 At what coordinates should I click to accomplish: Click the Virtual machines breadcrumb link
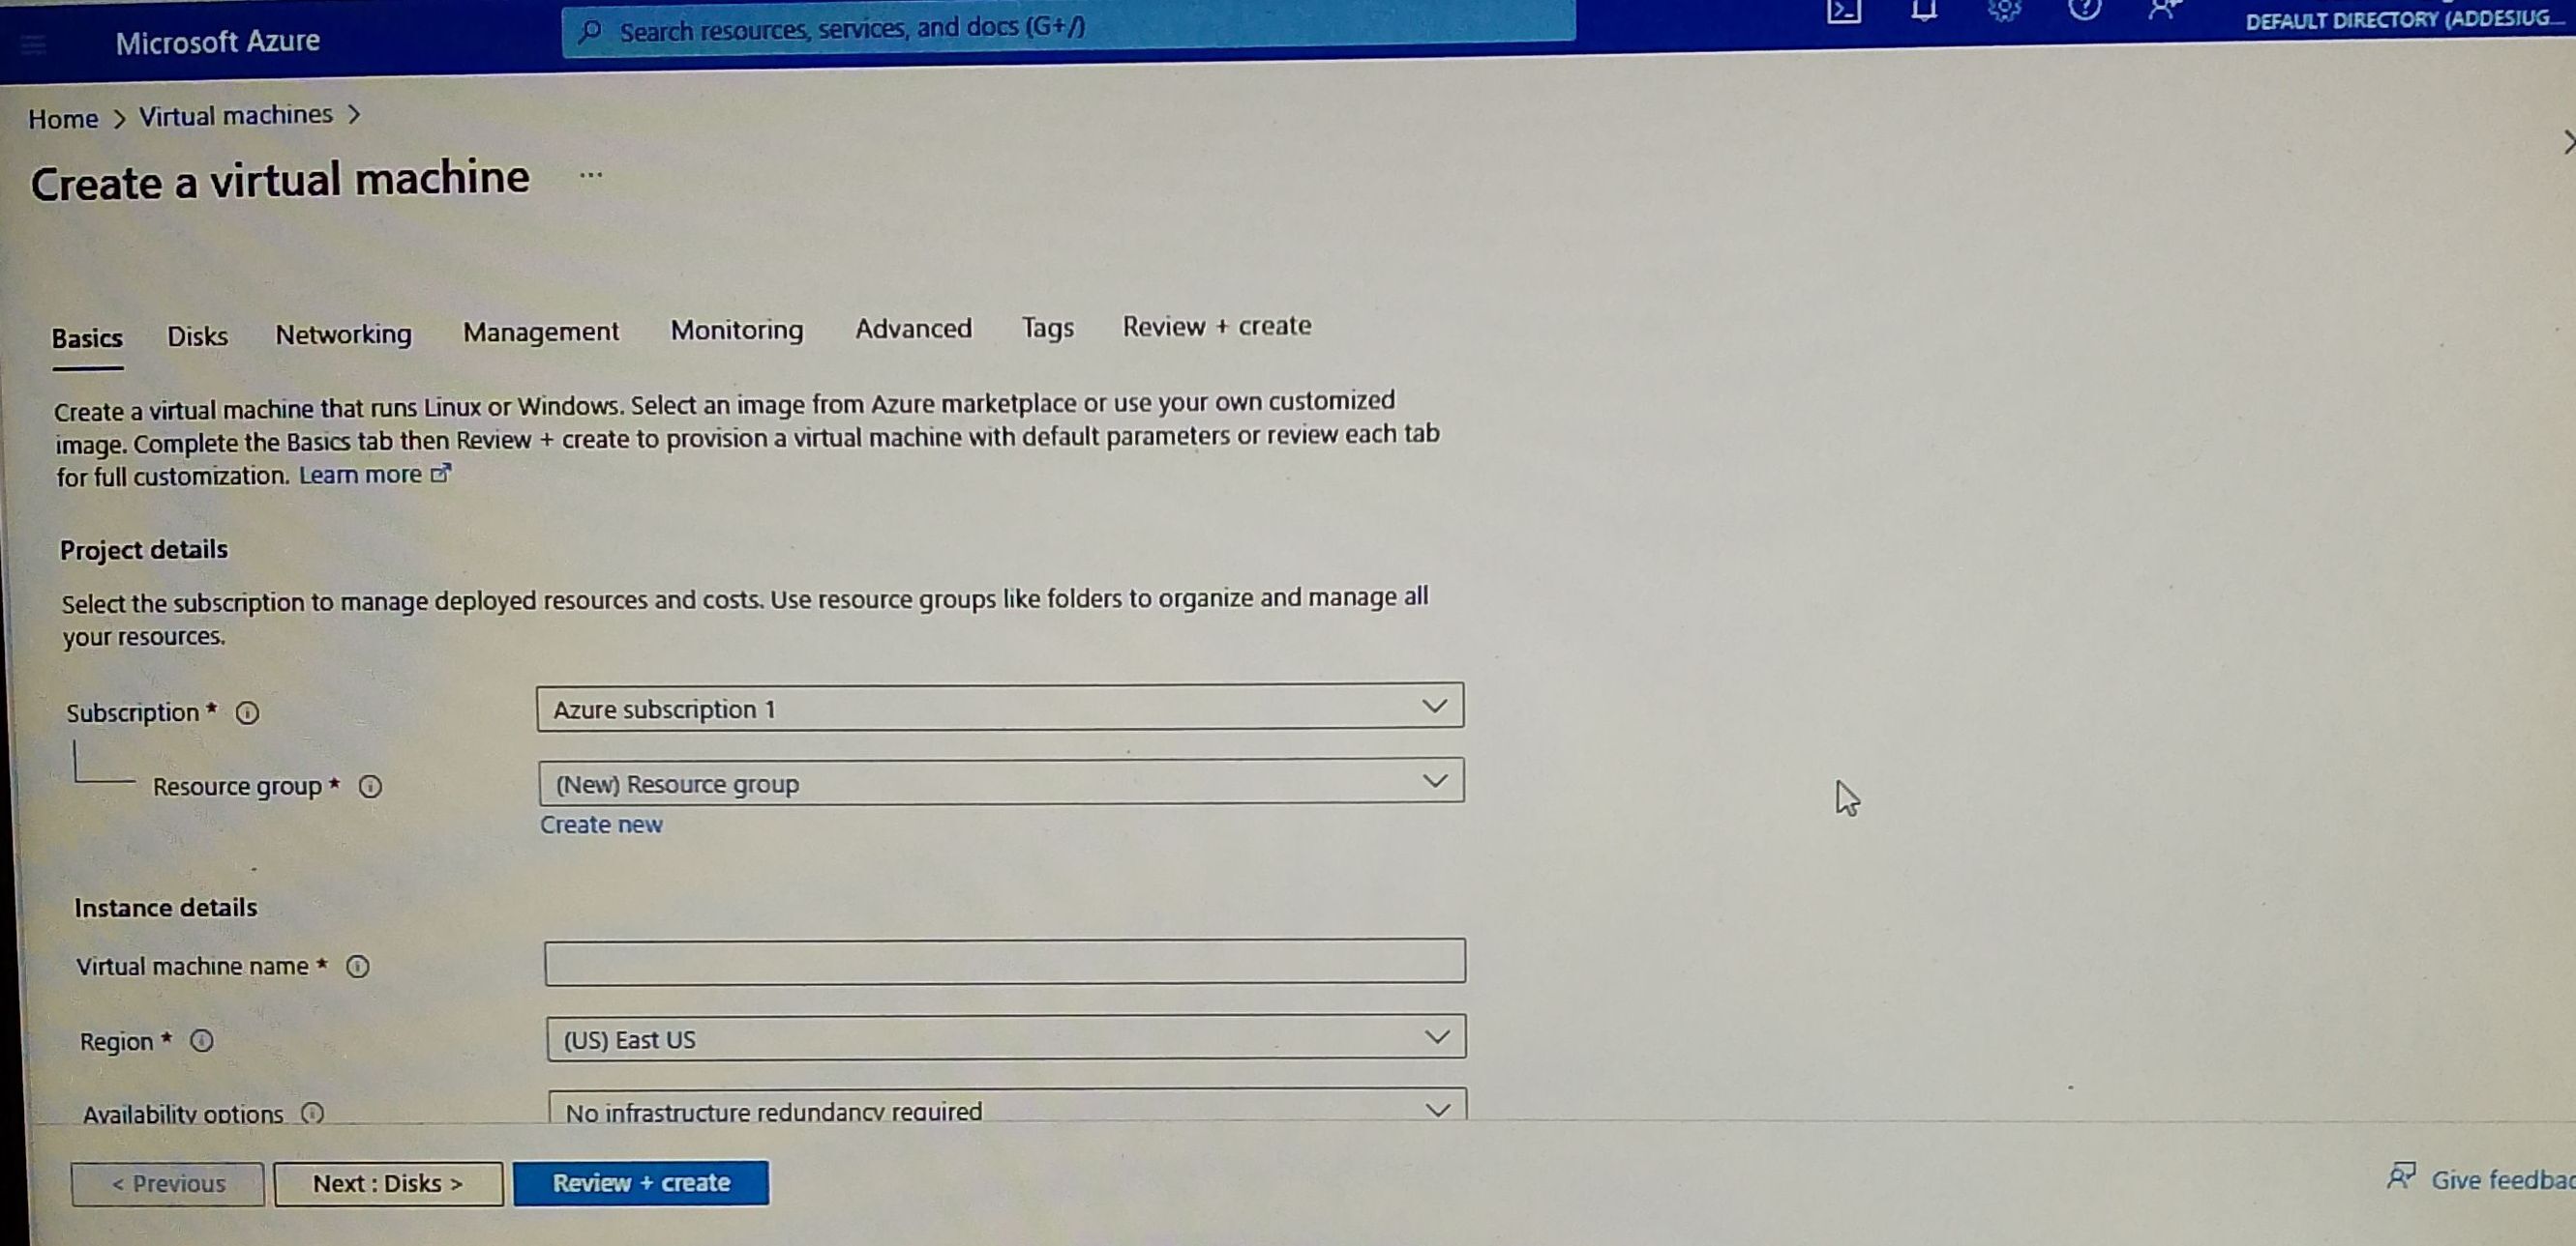tap(236, 116)
